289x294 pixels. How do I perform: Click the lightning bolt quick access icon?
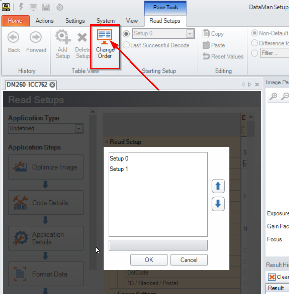[20, 7]
